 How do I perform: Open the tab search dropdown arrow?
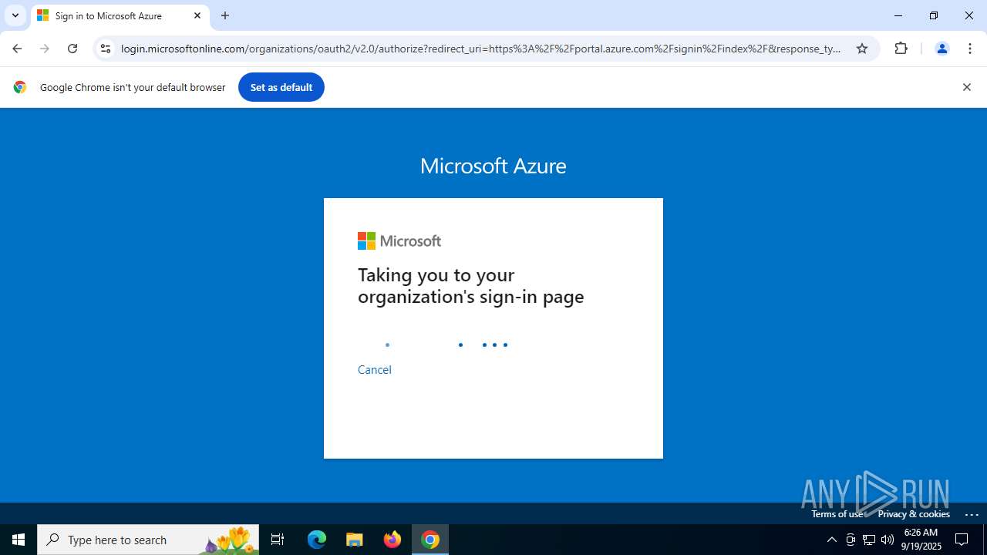point(15,15)
